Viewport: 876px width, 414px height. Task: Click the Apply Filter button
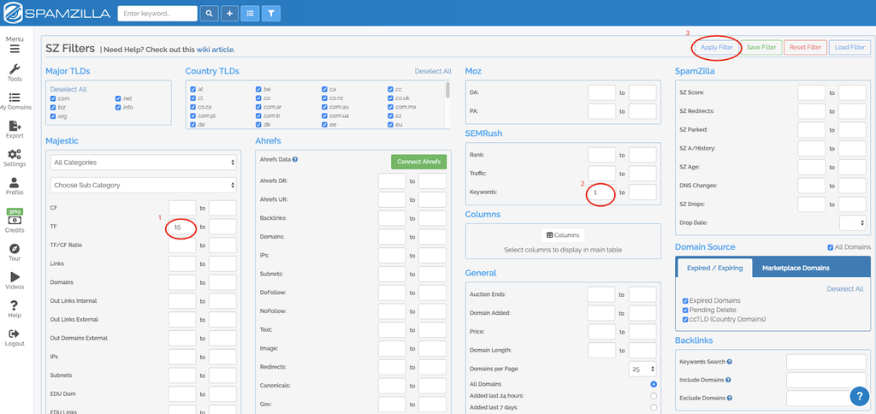(717, 48)
